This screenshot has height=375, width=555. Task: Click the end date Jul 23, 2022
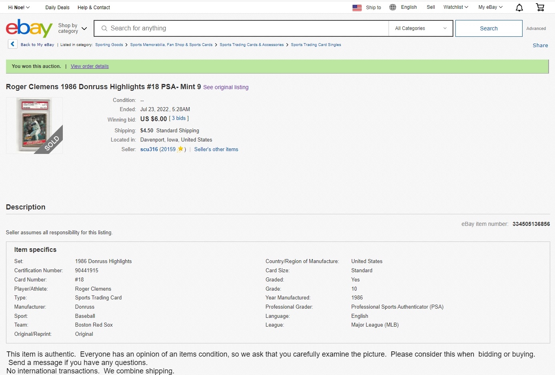[x=154, y=109]
